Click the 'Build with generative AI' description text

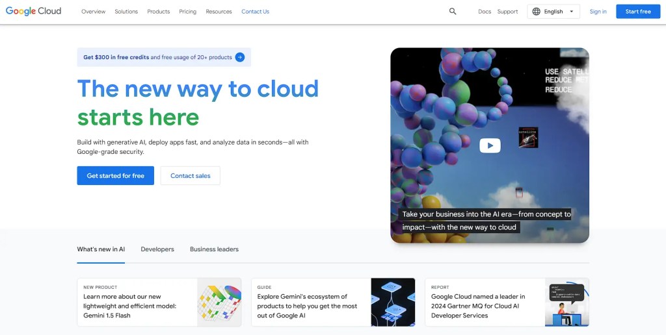point(193,147)
